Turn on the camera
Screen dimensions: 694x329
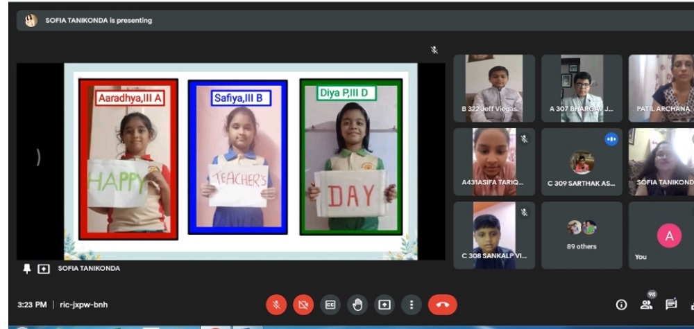[303, 305]
